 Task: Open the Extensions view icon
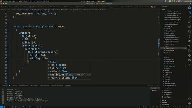pos(190,27)
